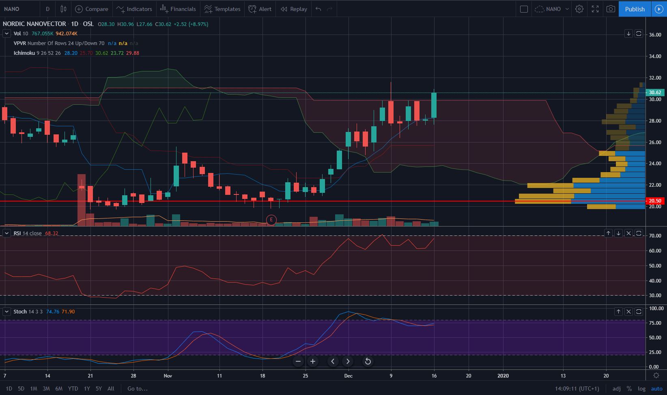This screenshot has width=667, height=395.
Task: Maximize the main chart pane
Action: 639,34
